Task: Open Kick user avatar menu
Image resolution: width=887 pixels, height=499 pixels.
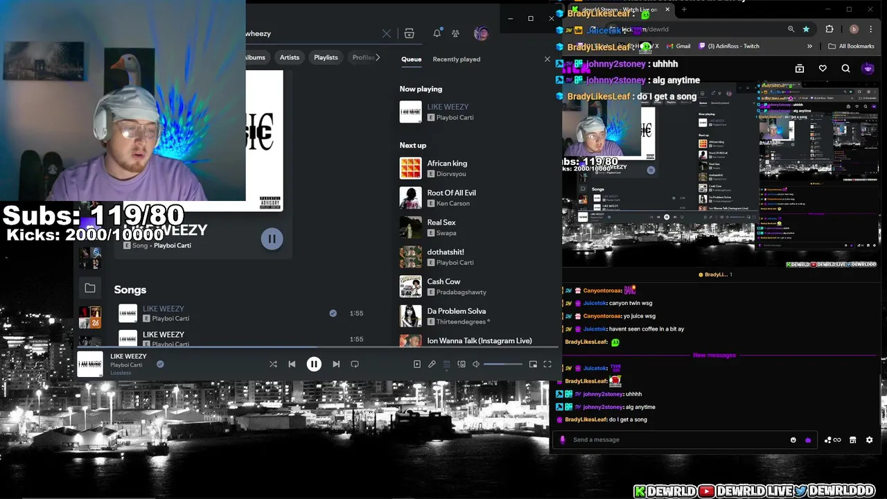Action: point(868,69)
